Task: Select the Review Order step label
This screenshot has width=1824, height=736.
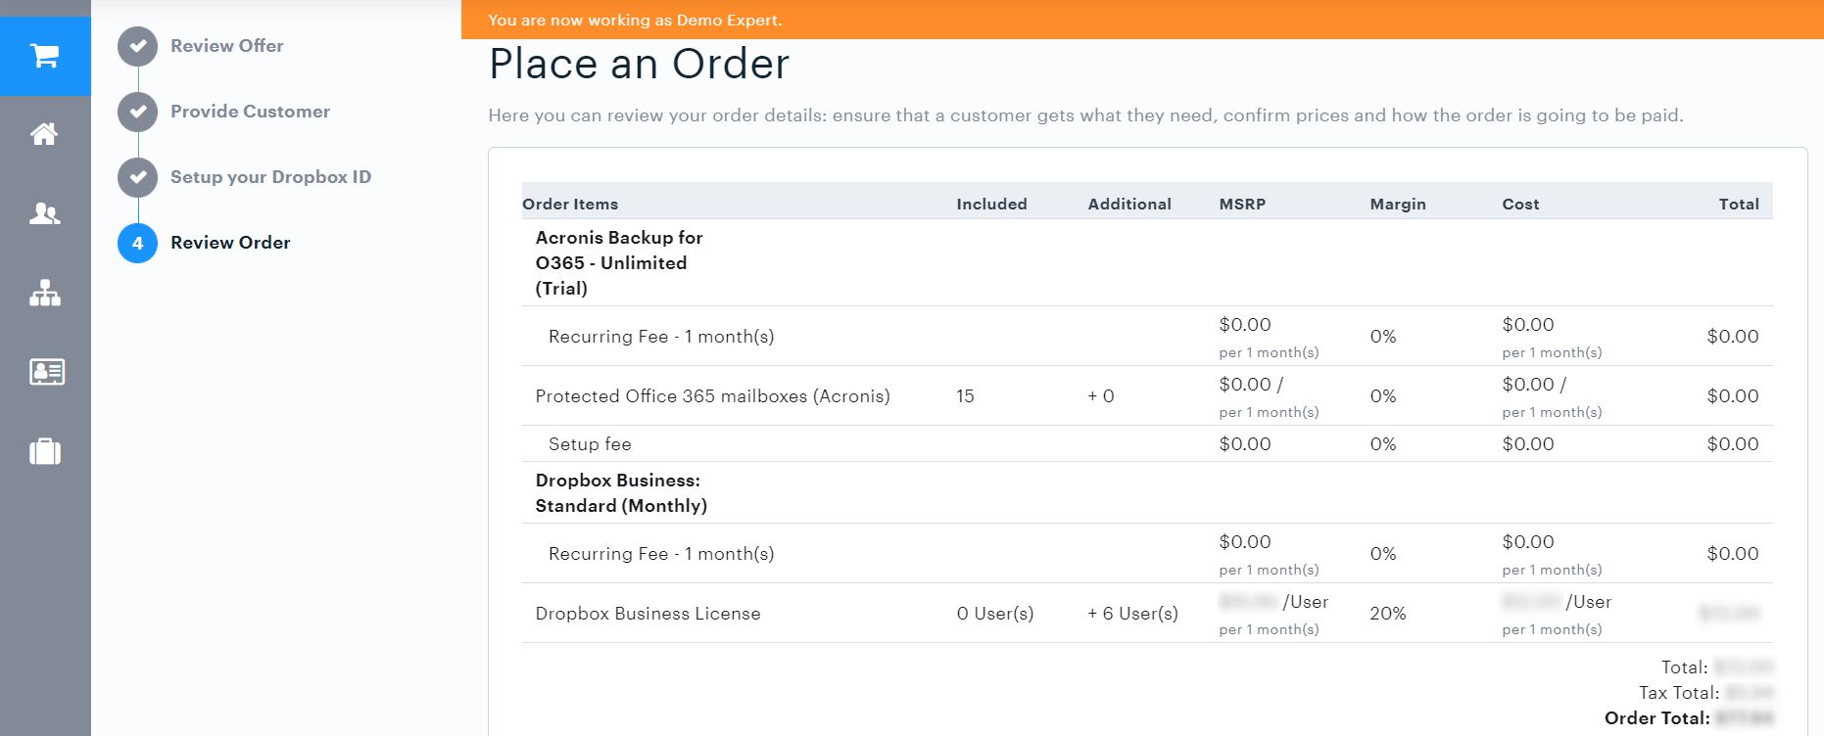Action: 231,243
